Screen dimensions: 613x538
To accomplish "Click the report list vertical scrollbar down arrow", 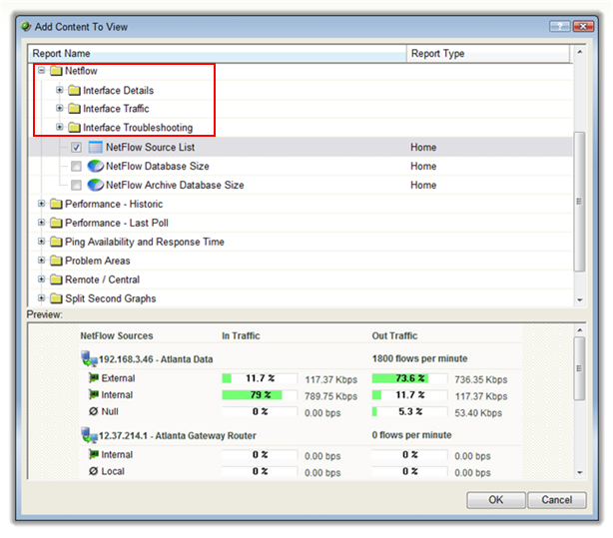I will pos(580,298).
